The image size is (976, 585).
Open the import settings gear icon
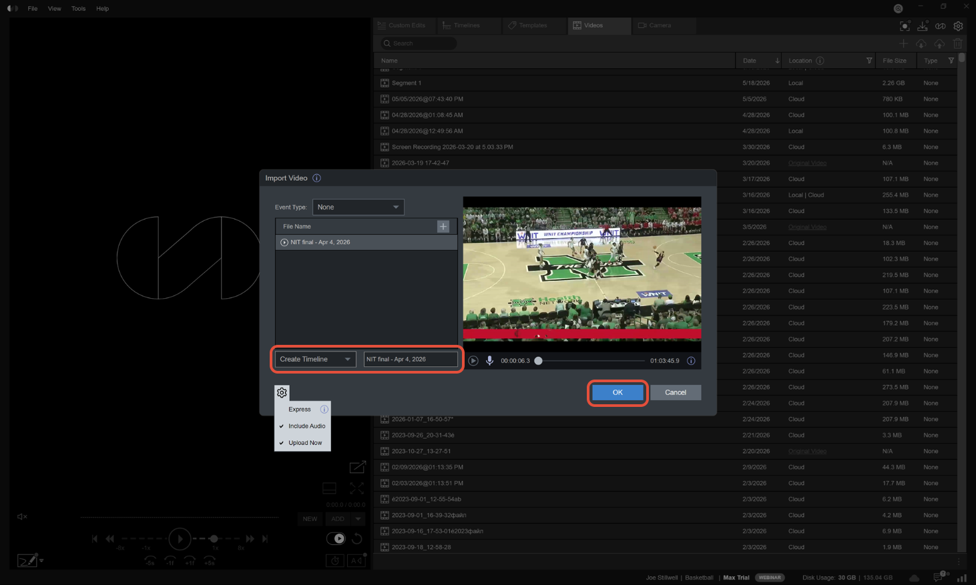coord(282,392)
